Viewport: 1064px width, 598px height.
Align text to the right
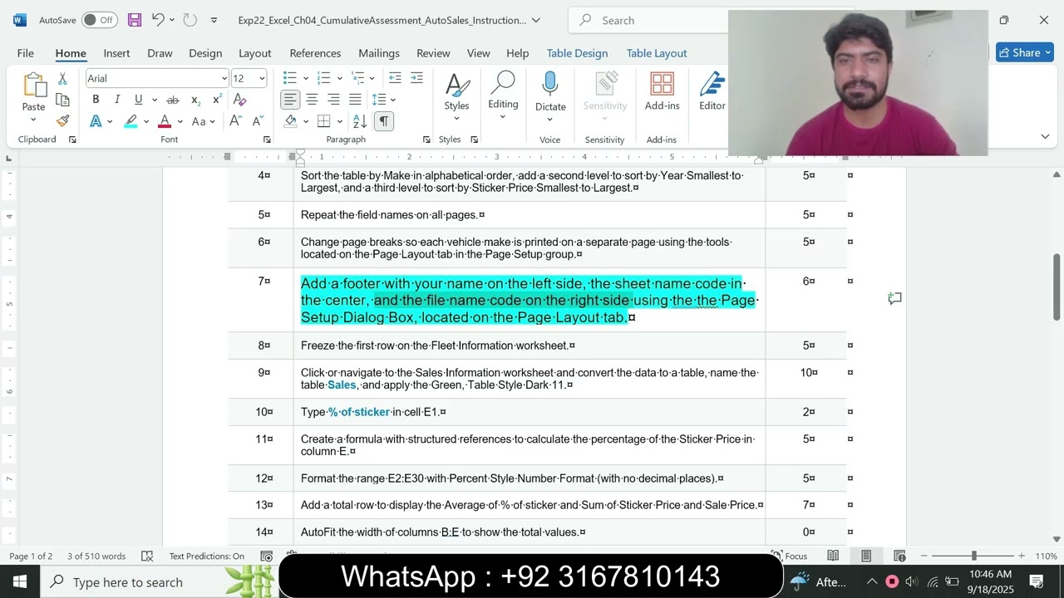(x=333, y=100)
